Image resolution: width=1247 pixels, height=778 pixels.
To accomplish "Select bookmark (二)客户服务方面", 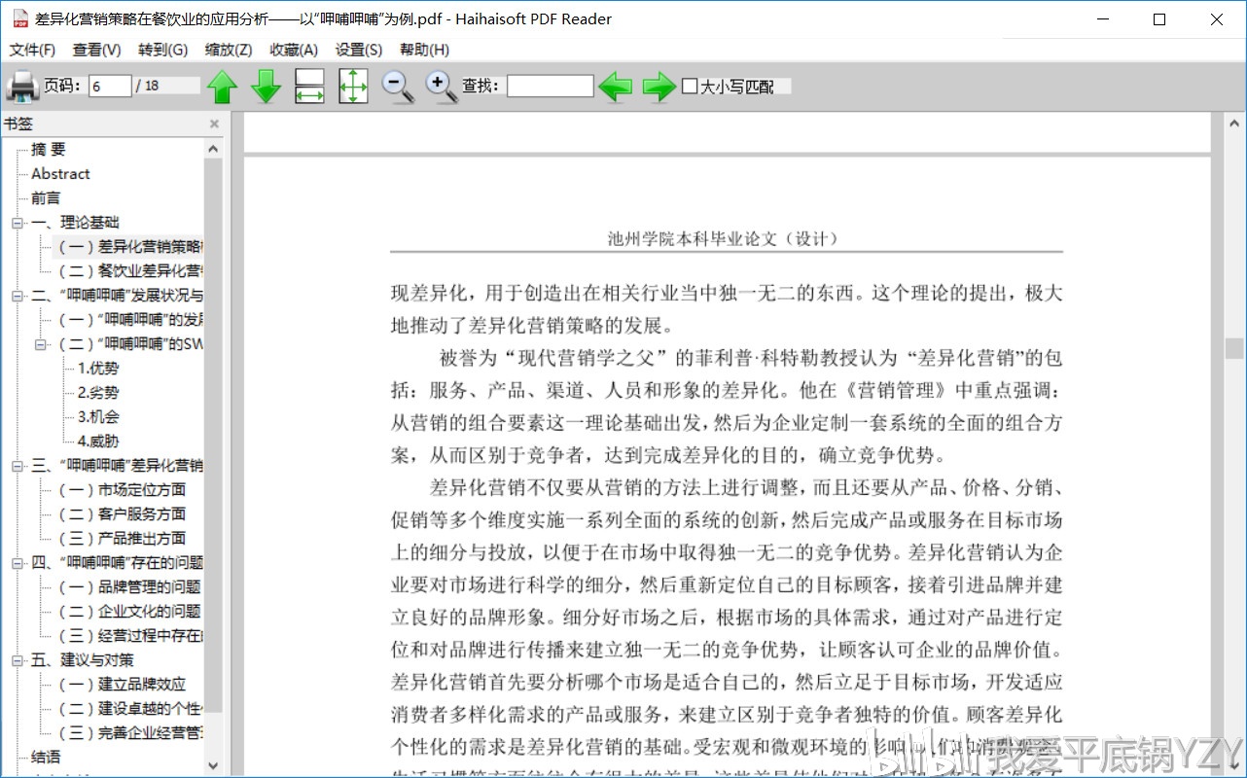I will click(123, 514).
